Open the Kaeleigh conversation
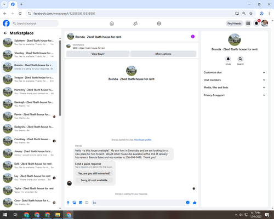 point(29,104)
